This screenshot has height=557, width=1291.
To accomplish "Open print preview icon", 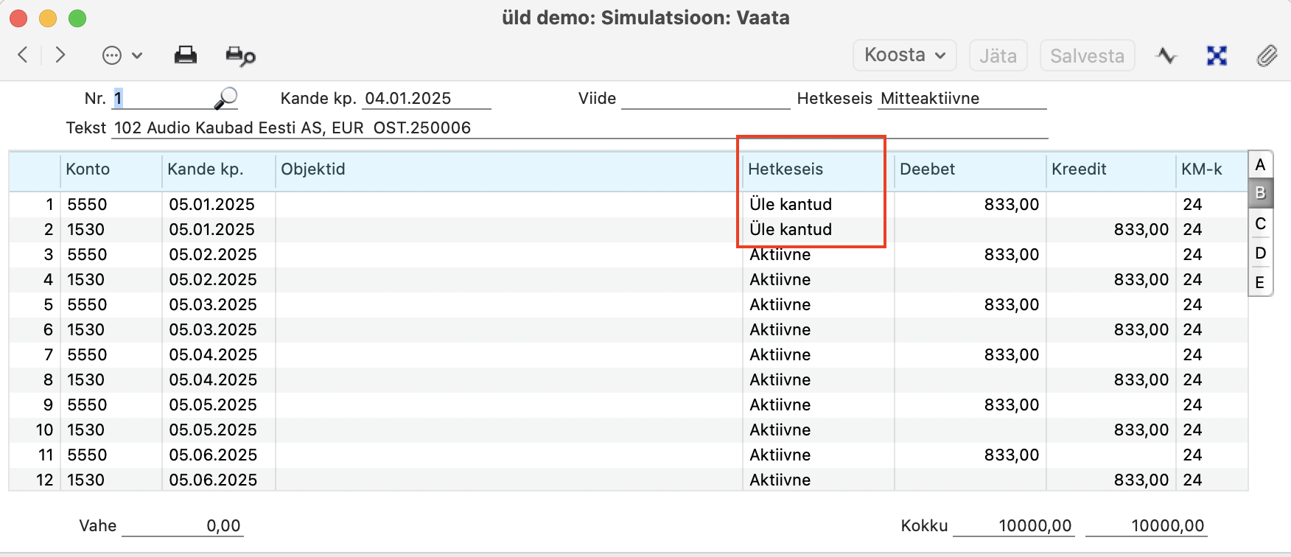I will 240,56.
